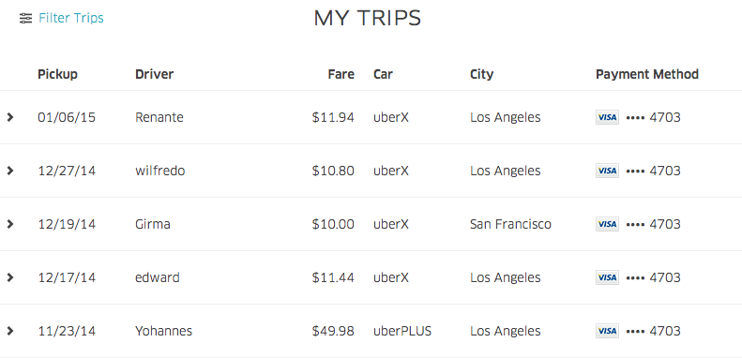
Task: Select the $49.98 fare amount
Action: [333, 331]
